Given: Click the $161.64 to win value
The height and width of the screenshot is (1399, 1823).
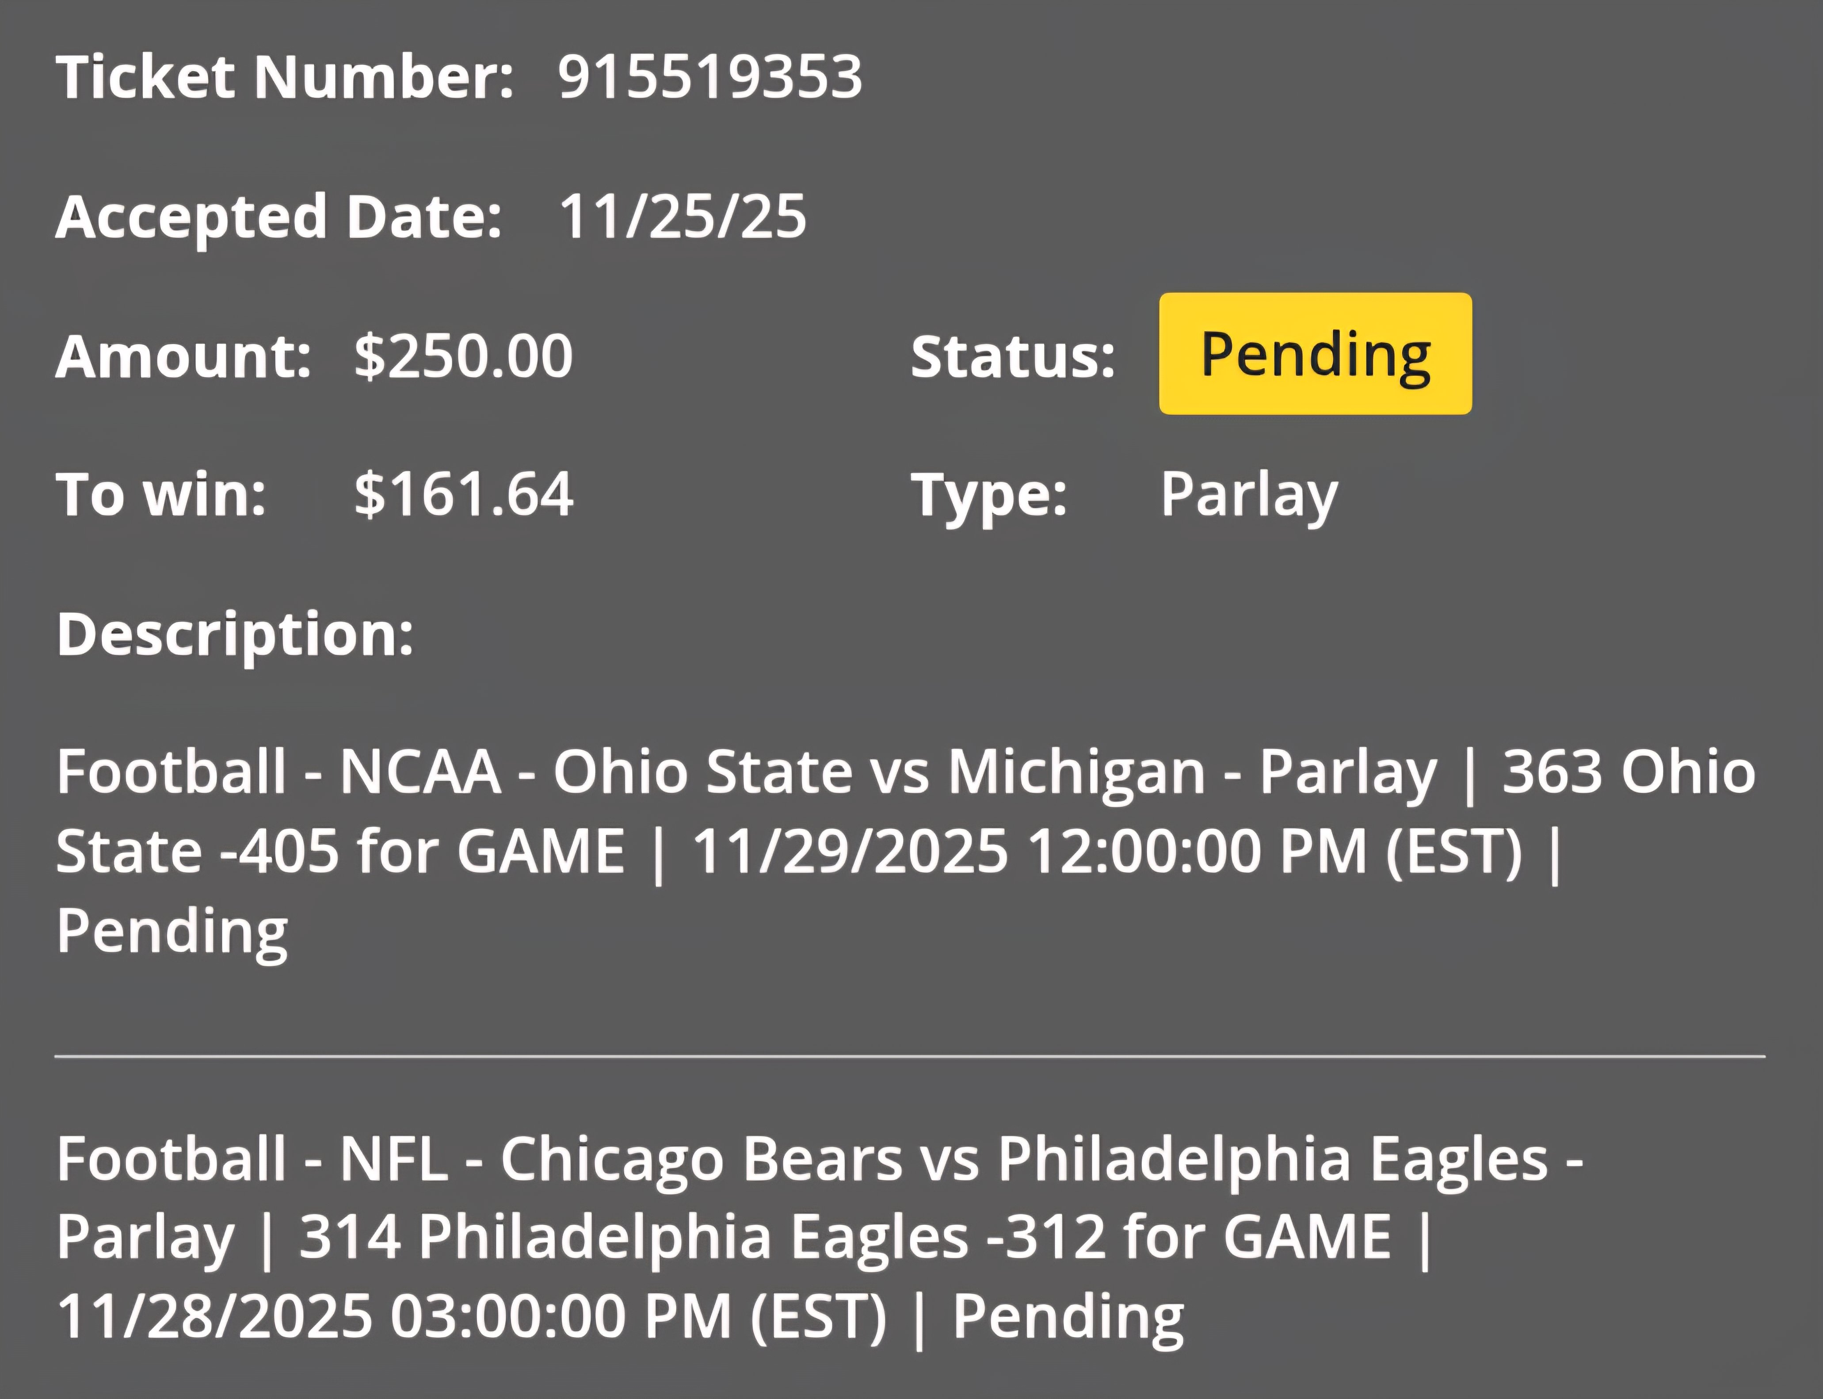Looking at the screenshot, I should coord(463,494).
